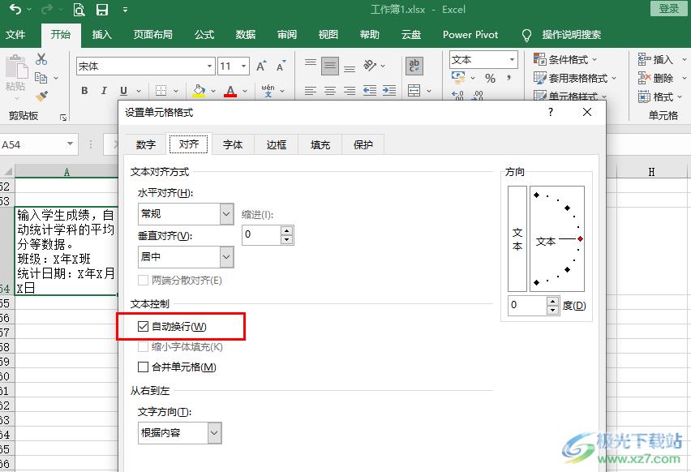Switch to the 填充 tab in dialog
691x472 pixels.
320,144
